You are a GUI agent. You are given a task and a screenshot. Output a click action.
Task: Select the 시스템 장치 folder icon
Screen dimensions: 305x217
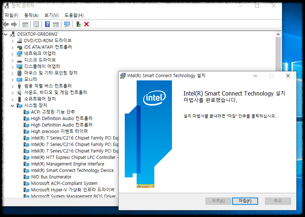[19, 105]
